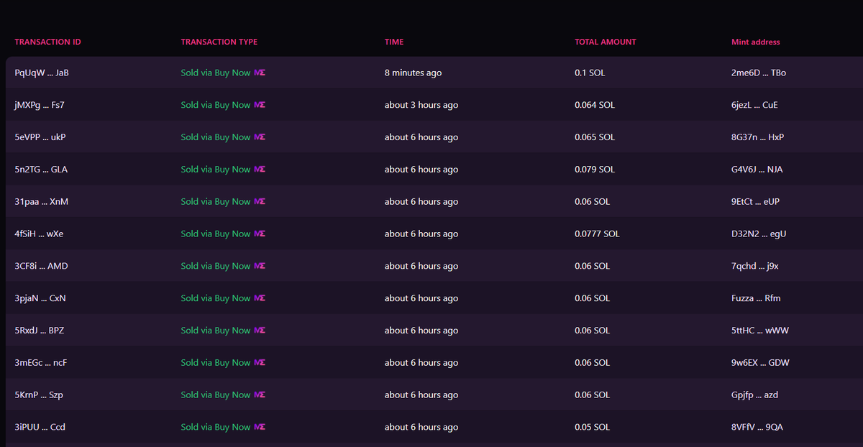Image resolution: width=863 pixels, height=447 pixels.
Task: Click Sold via Buy Now in jMXPg row
Action: coord(216,105)
